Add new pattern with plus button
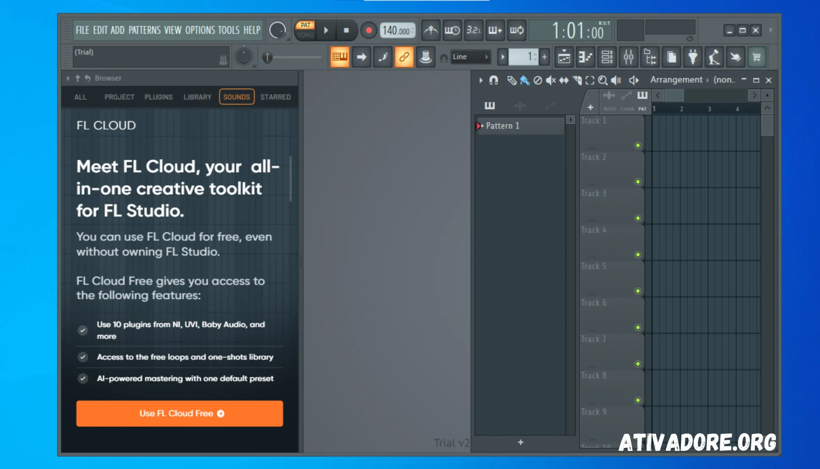Screen dimensions: 820x469 (544, 57)
